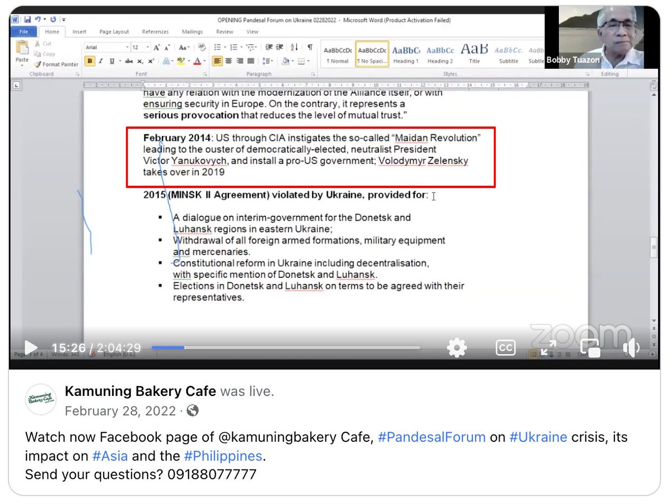The width and height of the screenshot is (672, 504).
Task: Click the globe public audience icon
Action: [x=193, y=411]
